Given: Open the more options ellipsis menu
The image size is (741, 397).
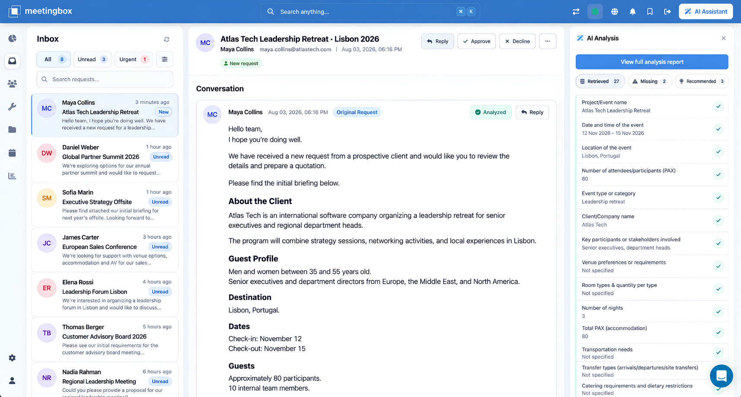Looking at the screenshot, I should coord(548,41).
